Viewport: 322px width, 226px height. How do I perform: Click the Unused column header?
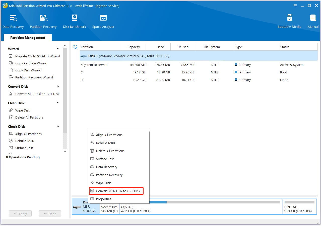coord(183,47)
